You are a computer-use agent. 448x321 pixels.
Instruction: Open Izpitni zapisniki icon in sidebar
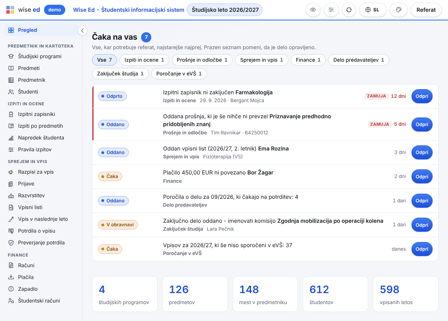coord(11,114)
